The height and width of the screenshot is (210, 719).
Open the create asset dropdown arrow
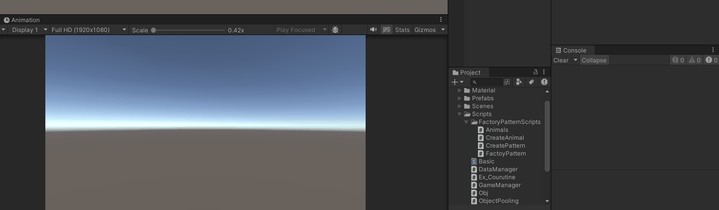tap(461, 82)
